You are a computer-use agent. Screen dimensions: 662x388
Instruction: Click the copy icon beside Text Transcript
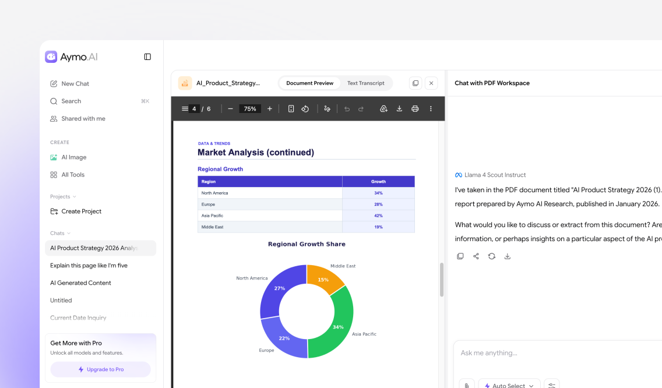415,83
